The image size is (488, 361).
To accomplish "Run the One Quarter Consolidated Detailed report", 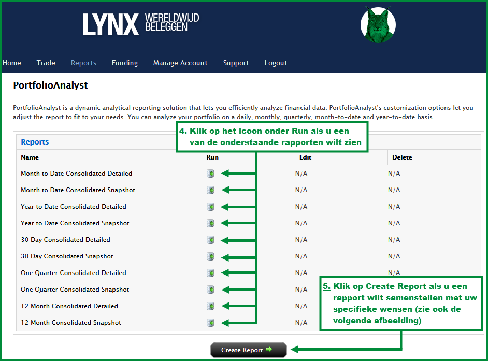I will pyautogui.click(x=211, y=273).
